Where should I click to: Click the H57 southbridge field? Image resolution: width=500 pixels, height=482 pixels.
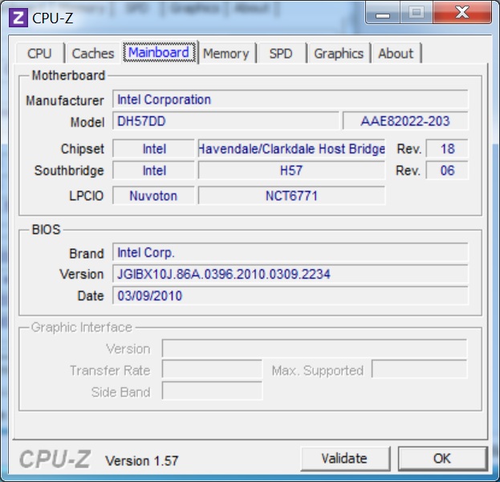tap(291, 170)
